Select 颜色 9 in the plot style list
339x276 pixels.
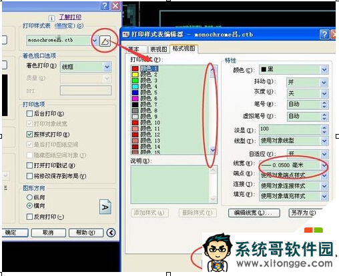tap(149, 117)
